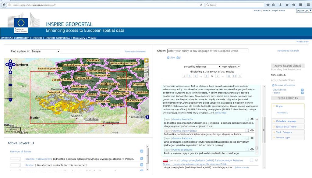Show bounding box for Państwowego Rejestru Granic service
The height and width of the screenshot is (178, 312).
coord(251,160)
